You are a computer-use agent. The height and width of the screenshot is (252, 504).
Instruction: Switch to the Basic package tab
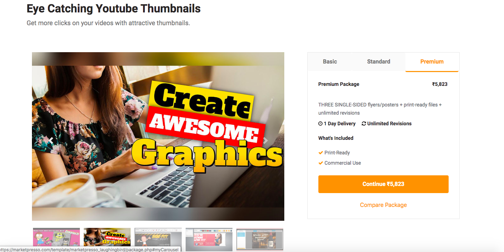point(330,62)
